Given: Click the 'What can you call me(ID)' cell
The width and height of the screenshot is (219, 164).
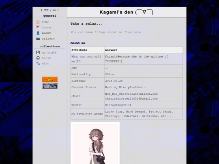Looking at the screenshot, I should pos(88,59).
